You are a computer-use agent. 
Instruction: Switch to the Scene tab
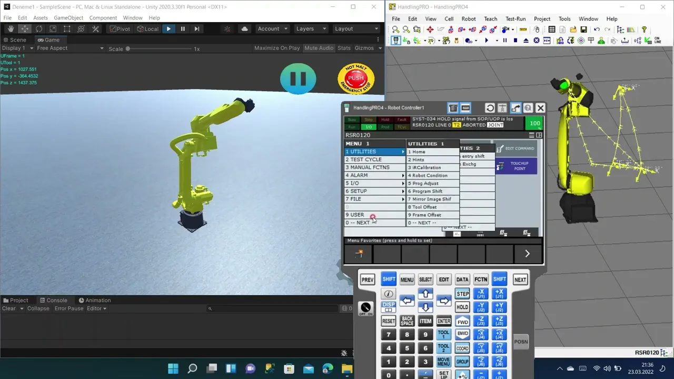coord(14,40)
